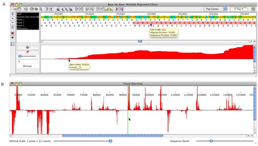Click the sequence-pair icon right of double-right arrow
Image resolution: width=258 pixels, height=146 pixels.
coord(77,9)
